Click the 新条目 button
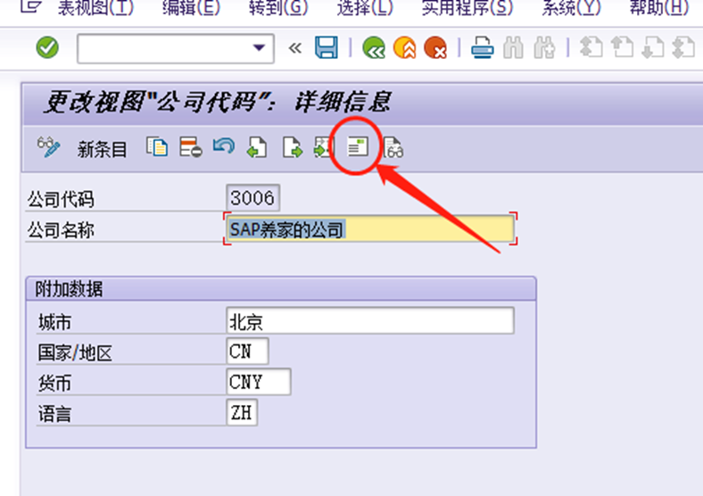703x496 pixels. point(102,149)
